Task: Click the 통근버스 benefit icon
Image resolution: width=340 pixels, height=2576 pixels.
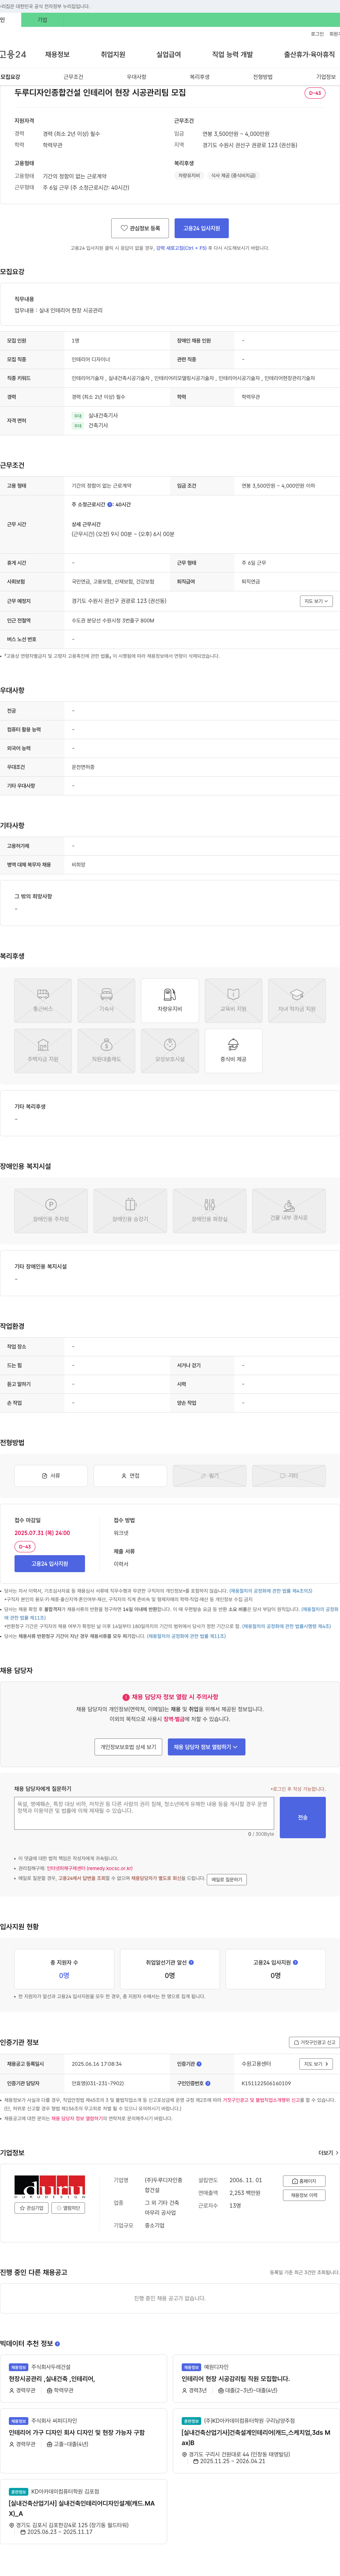Action: click(43, 1000)
